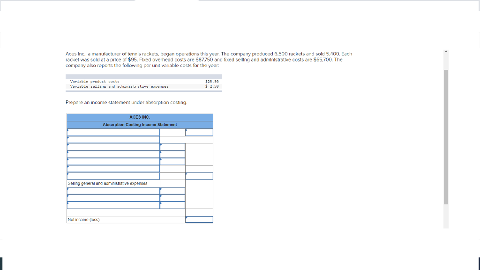Click the 'Net income (loss)' label

click(83, 219)
